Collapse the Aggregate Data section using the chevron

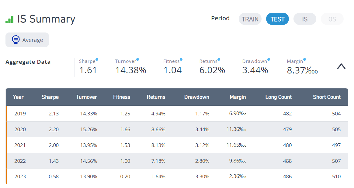[341, 66]
